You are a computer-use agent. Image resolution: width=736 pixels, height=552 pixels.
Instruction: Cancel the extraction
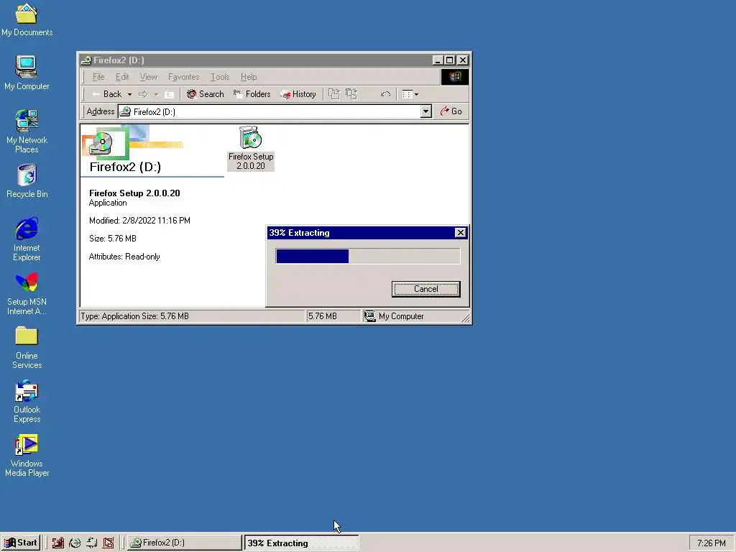coord(425,289)
